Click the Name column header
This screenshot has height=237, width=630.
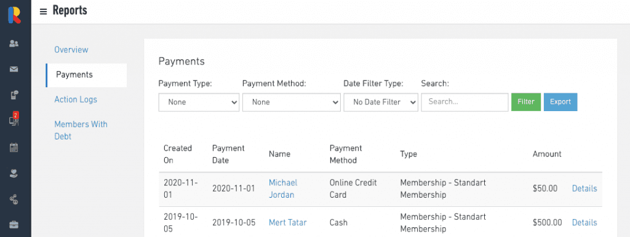[279, 154]
